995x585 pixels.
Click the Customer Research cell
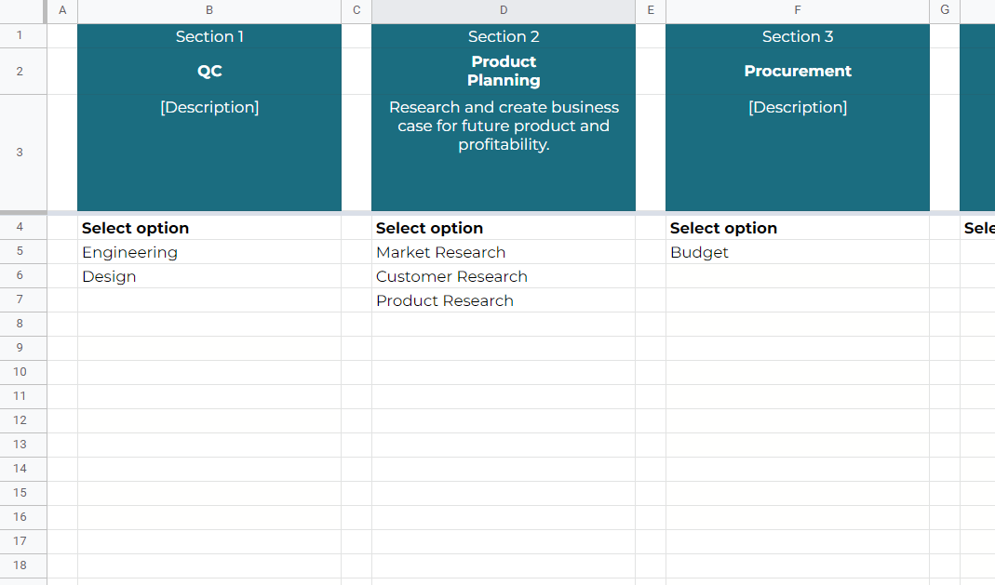pyautogui.click(x=504, y=276)
